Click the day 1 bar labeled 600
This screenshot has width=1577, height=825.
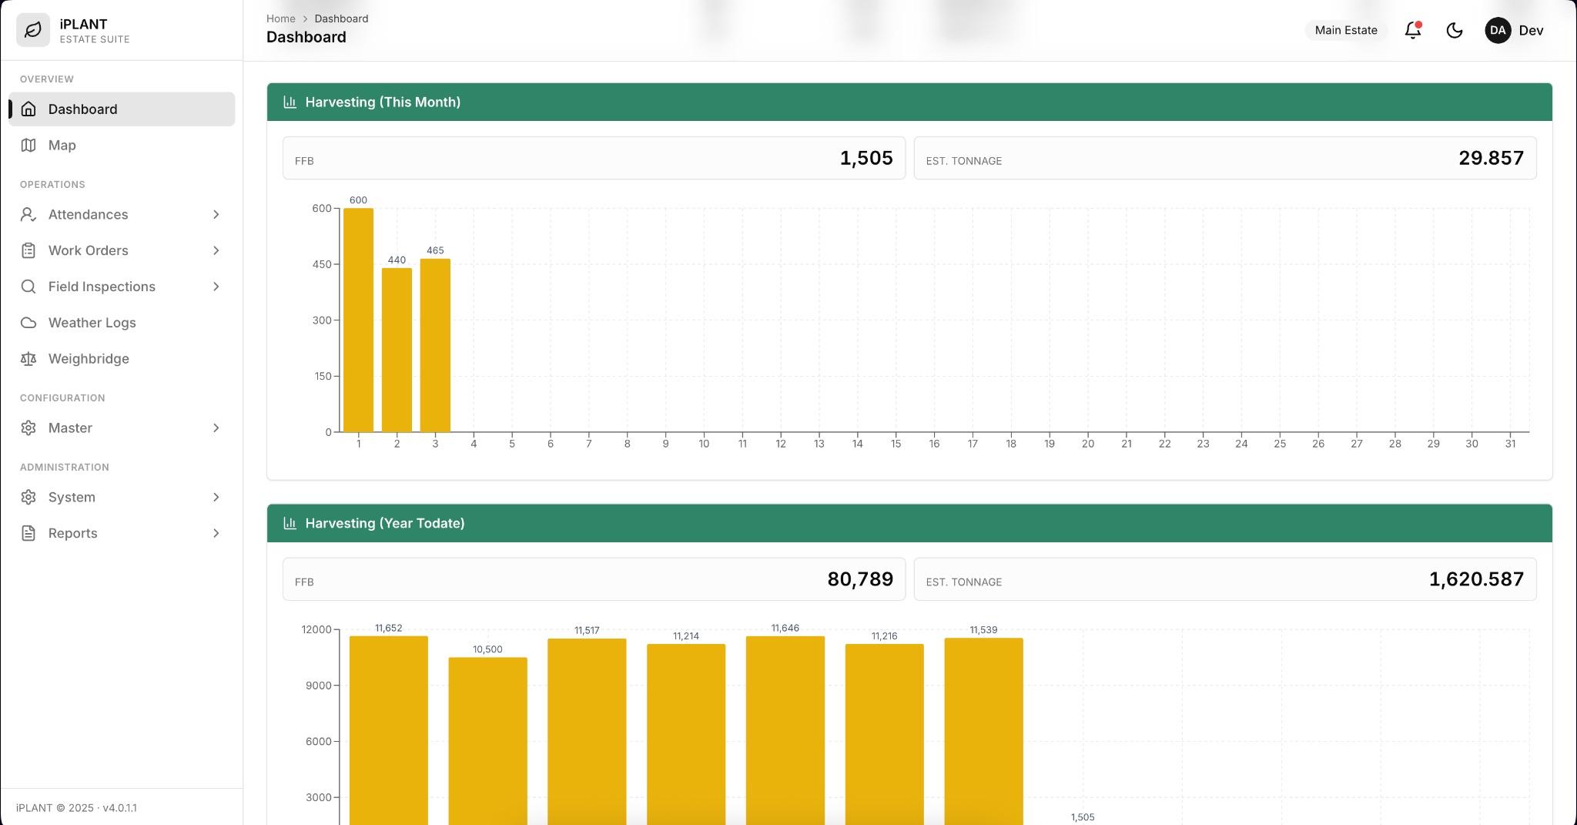pyautogui.click(x=358, y=320)
